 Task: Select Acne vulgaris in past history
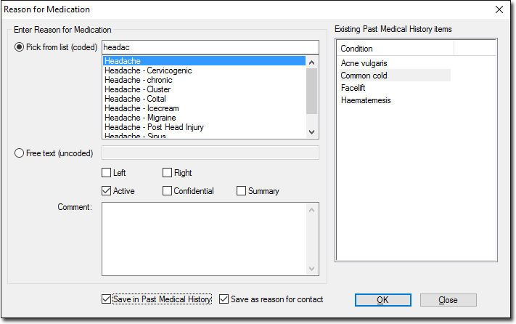364,63
